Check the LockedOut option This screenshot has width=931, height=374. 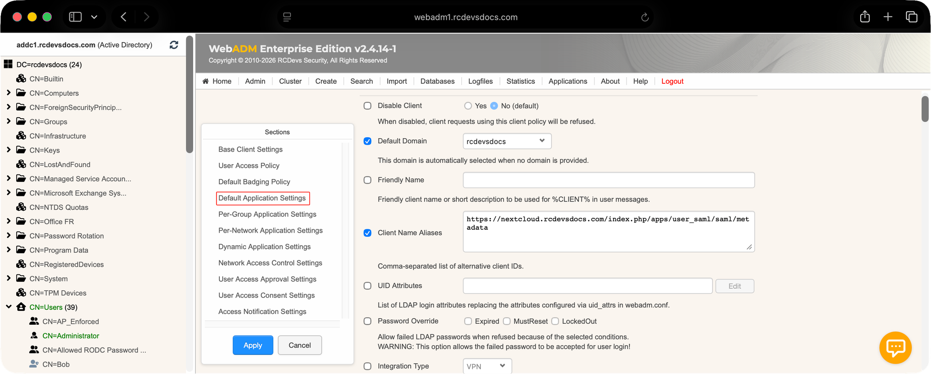coord(555,321)
